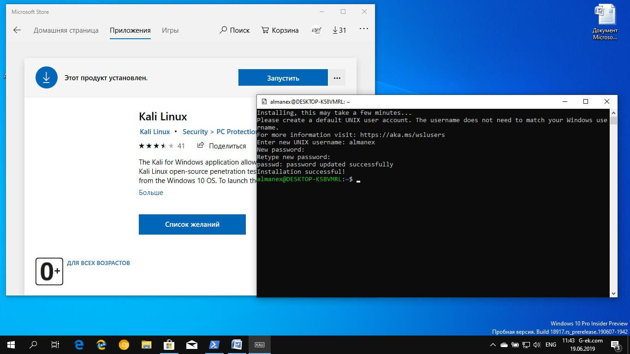
Task: Switch to Word taskbar icon
Action: (237, 344)
